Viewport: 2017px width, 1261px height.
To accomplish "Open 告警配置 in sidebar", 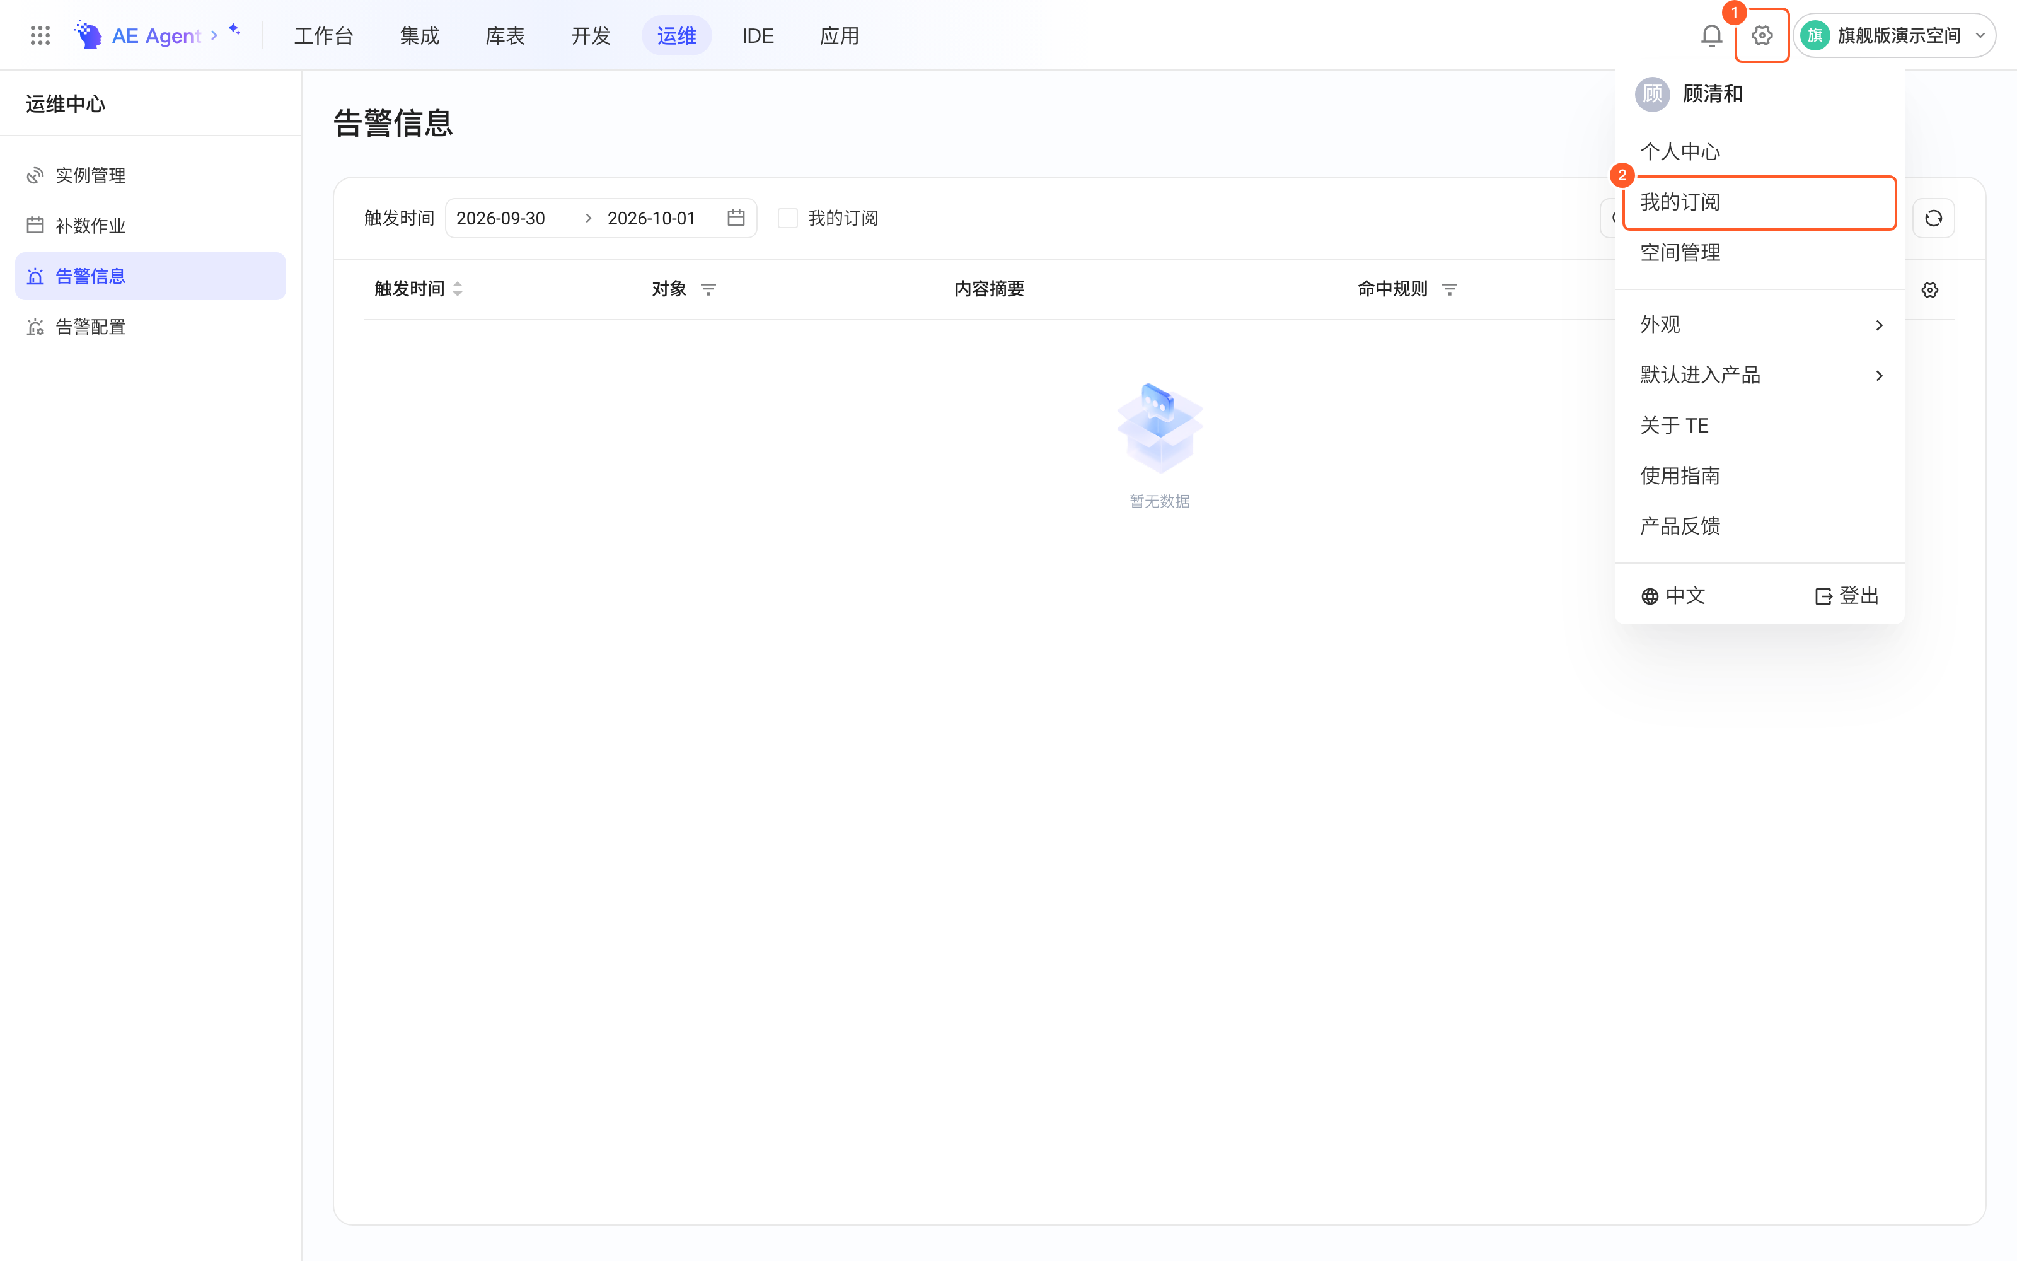I will click(x=151, y=327).
